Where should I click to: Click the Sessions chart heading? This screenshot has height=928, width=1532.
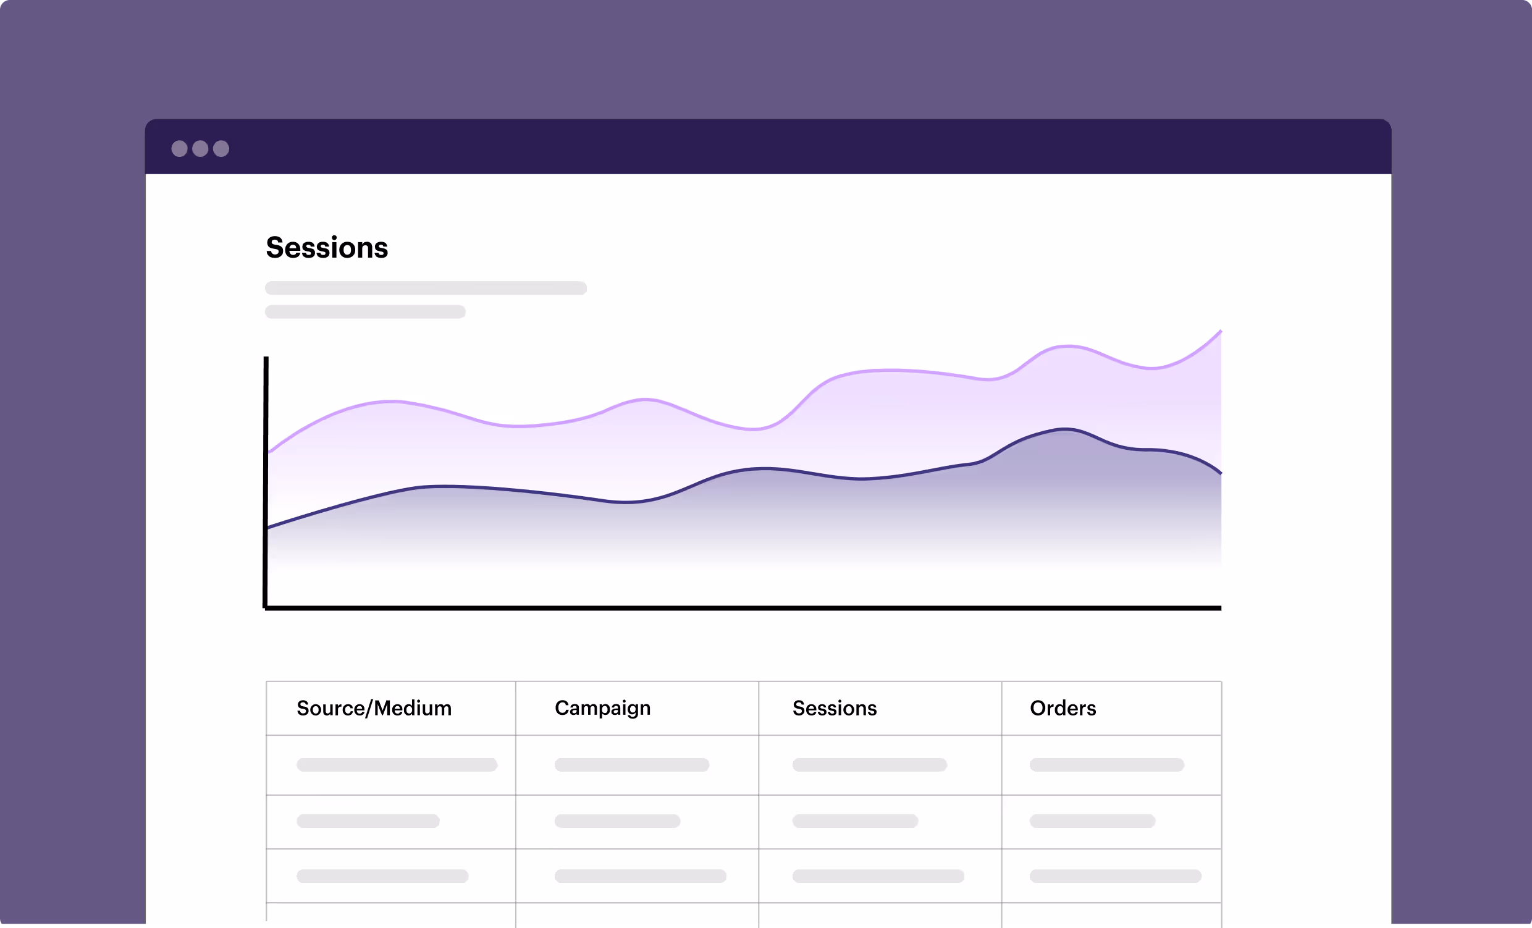pos(327,248)
